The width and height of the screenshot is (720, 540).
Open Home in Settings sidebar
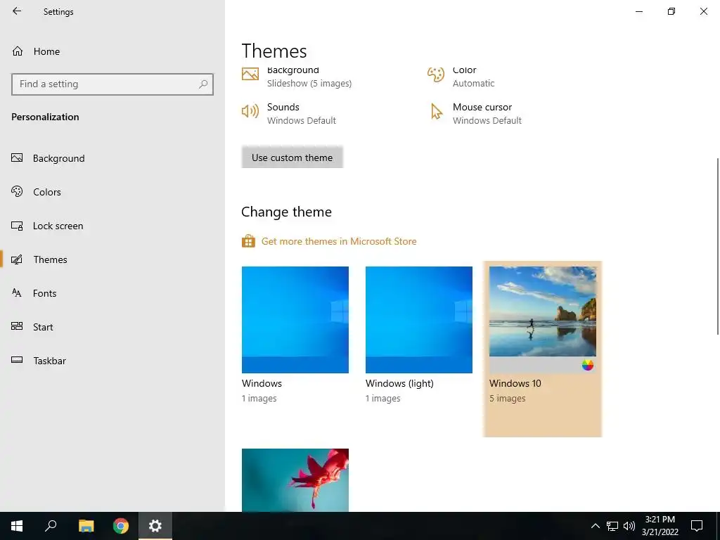[x=46, y=51]
